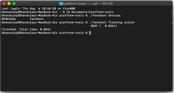Click the 'cd Documents/platform-tools' command
This screenshot has height=93, width=174.
(x=90, y=12)
